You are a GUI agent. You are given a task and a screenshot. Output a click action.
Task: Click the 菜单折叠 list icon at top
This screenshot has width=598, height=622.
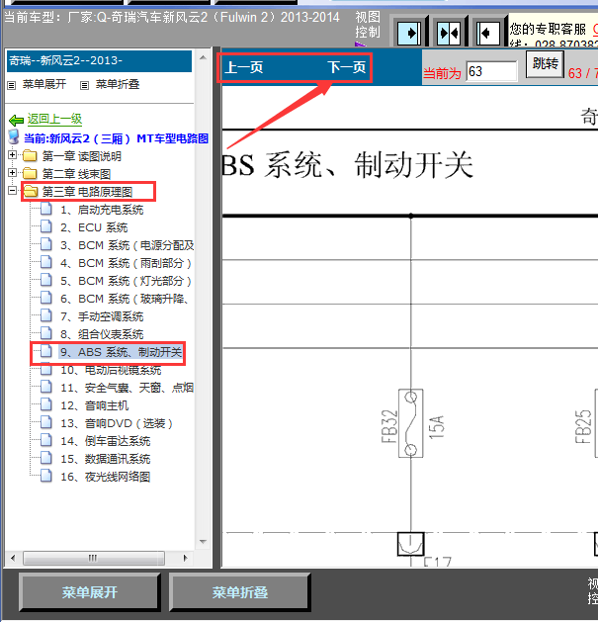[x=84, y=85]
